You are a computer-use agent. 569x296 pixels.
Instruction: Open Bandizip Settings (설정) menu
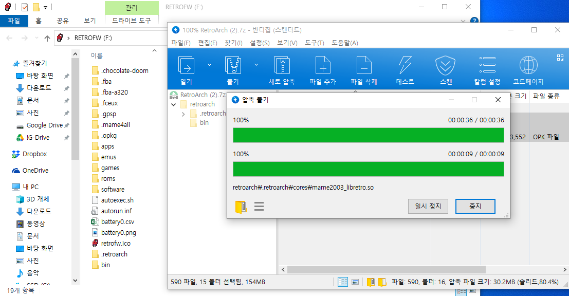(260, 43)
